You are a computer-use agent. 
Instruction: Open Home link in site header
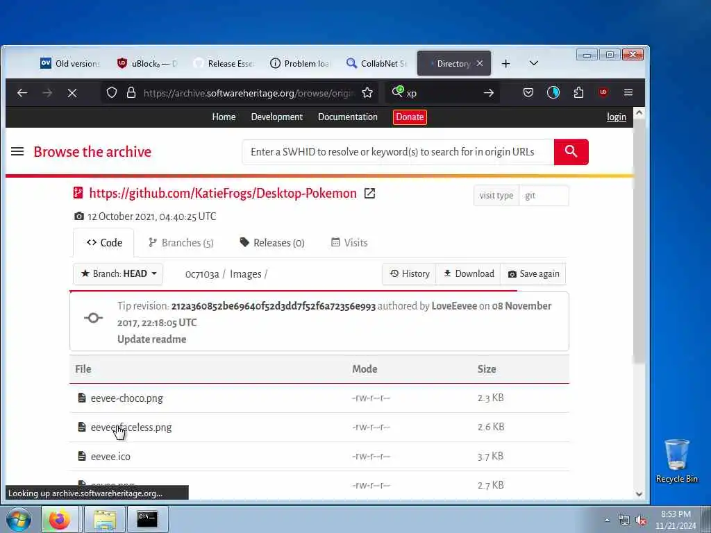click(224, 117)
